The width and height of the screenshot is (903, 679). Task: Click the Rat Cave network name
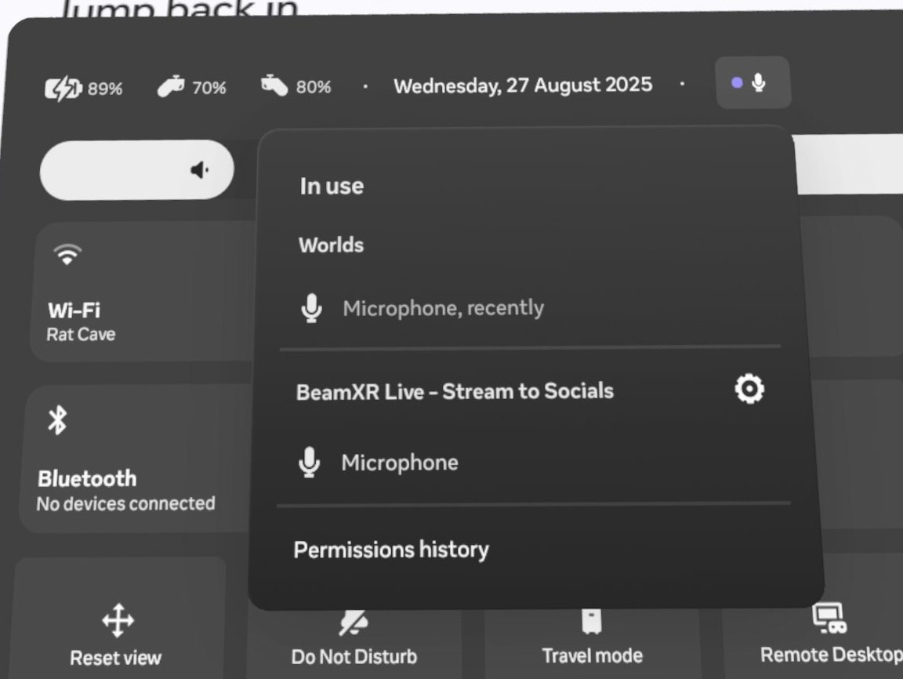tap(81, 334)
